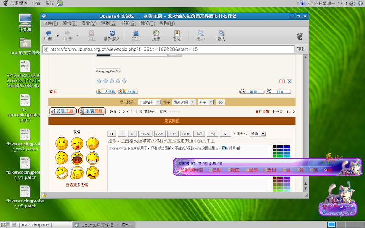Zoom in with 更大 magnifier icon
This screenshot has height=228, width=365.
point(221,33)
